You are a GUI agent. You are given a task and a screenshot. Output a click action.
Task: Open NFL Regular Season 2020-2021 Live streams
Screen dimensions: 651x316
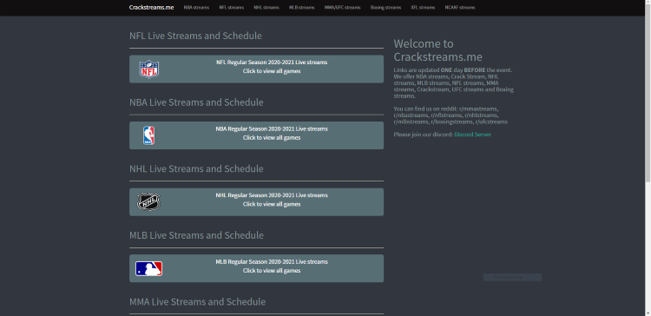[256, 69]
